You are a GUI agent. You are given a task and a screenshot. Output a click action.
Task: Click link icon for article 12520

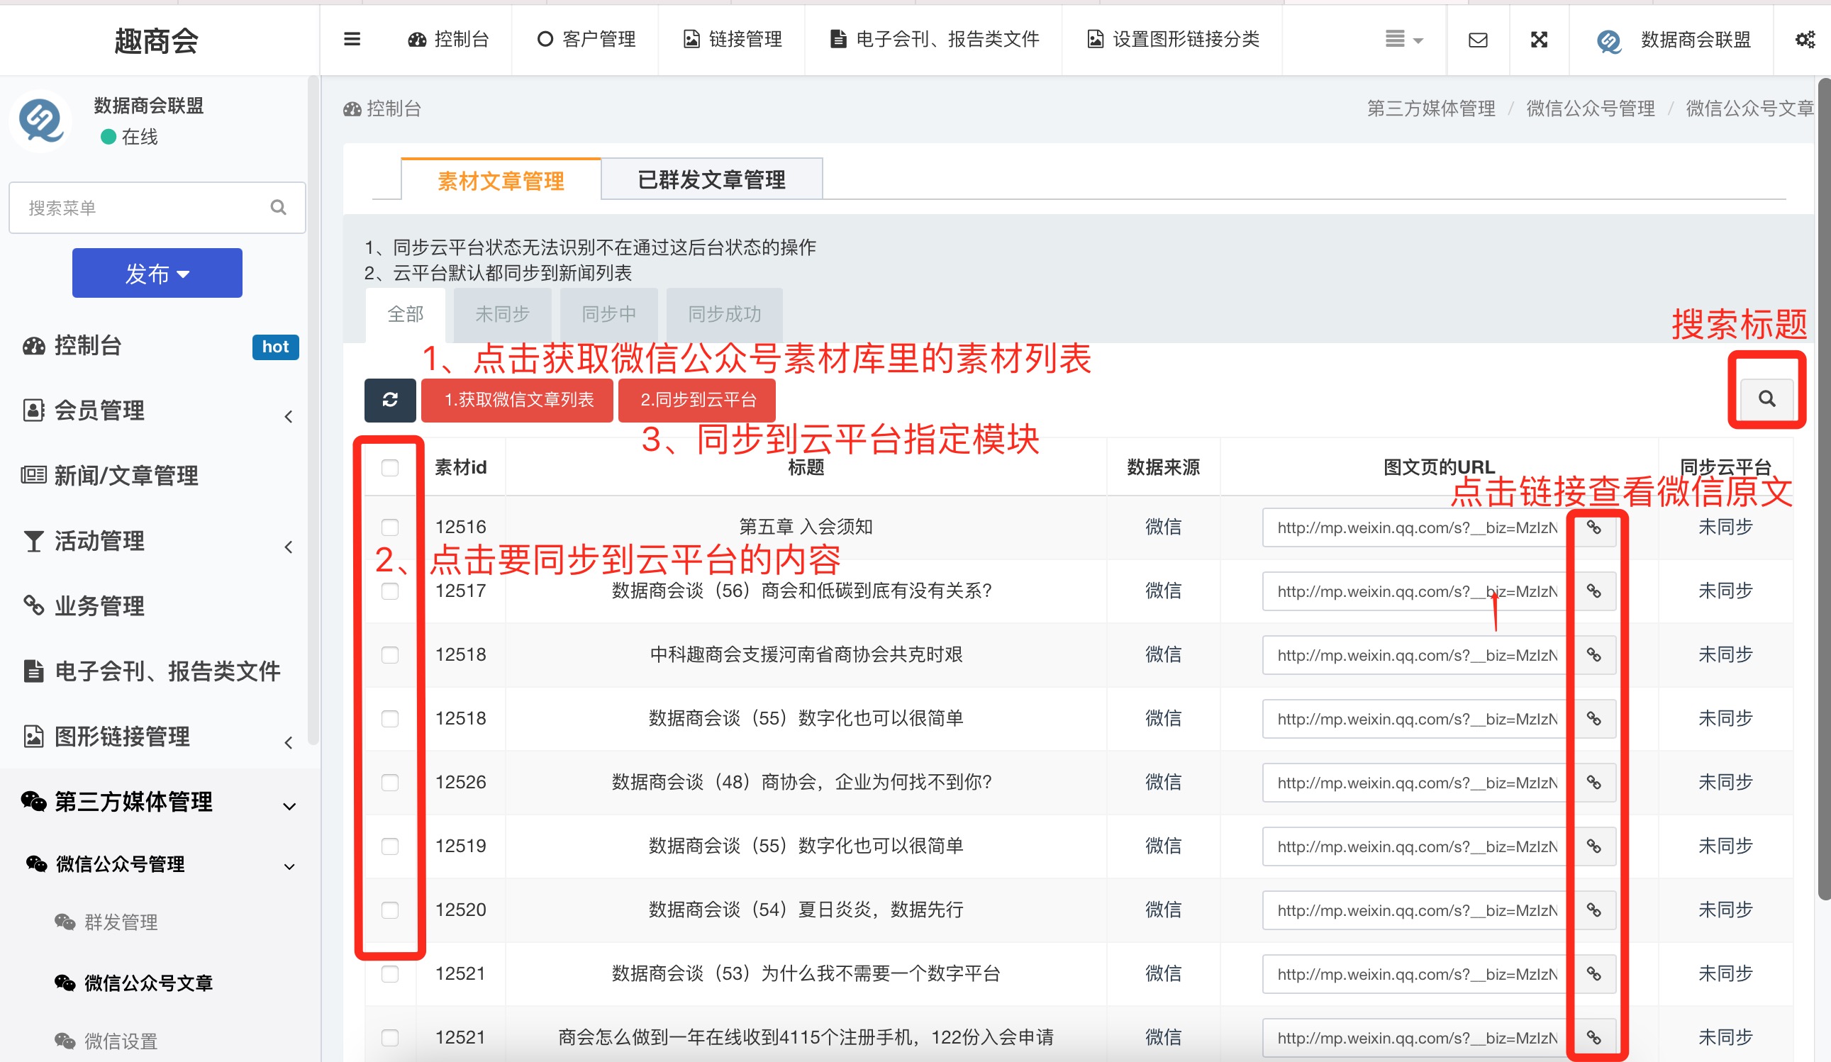point(1593,910)
